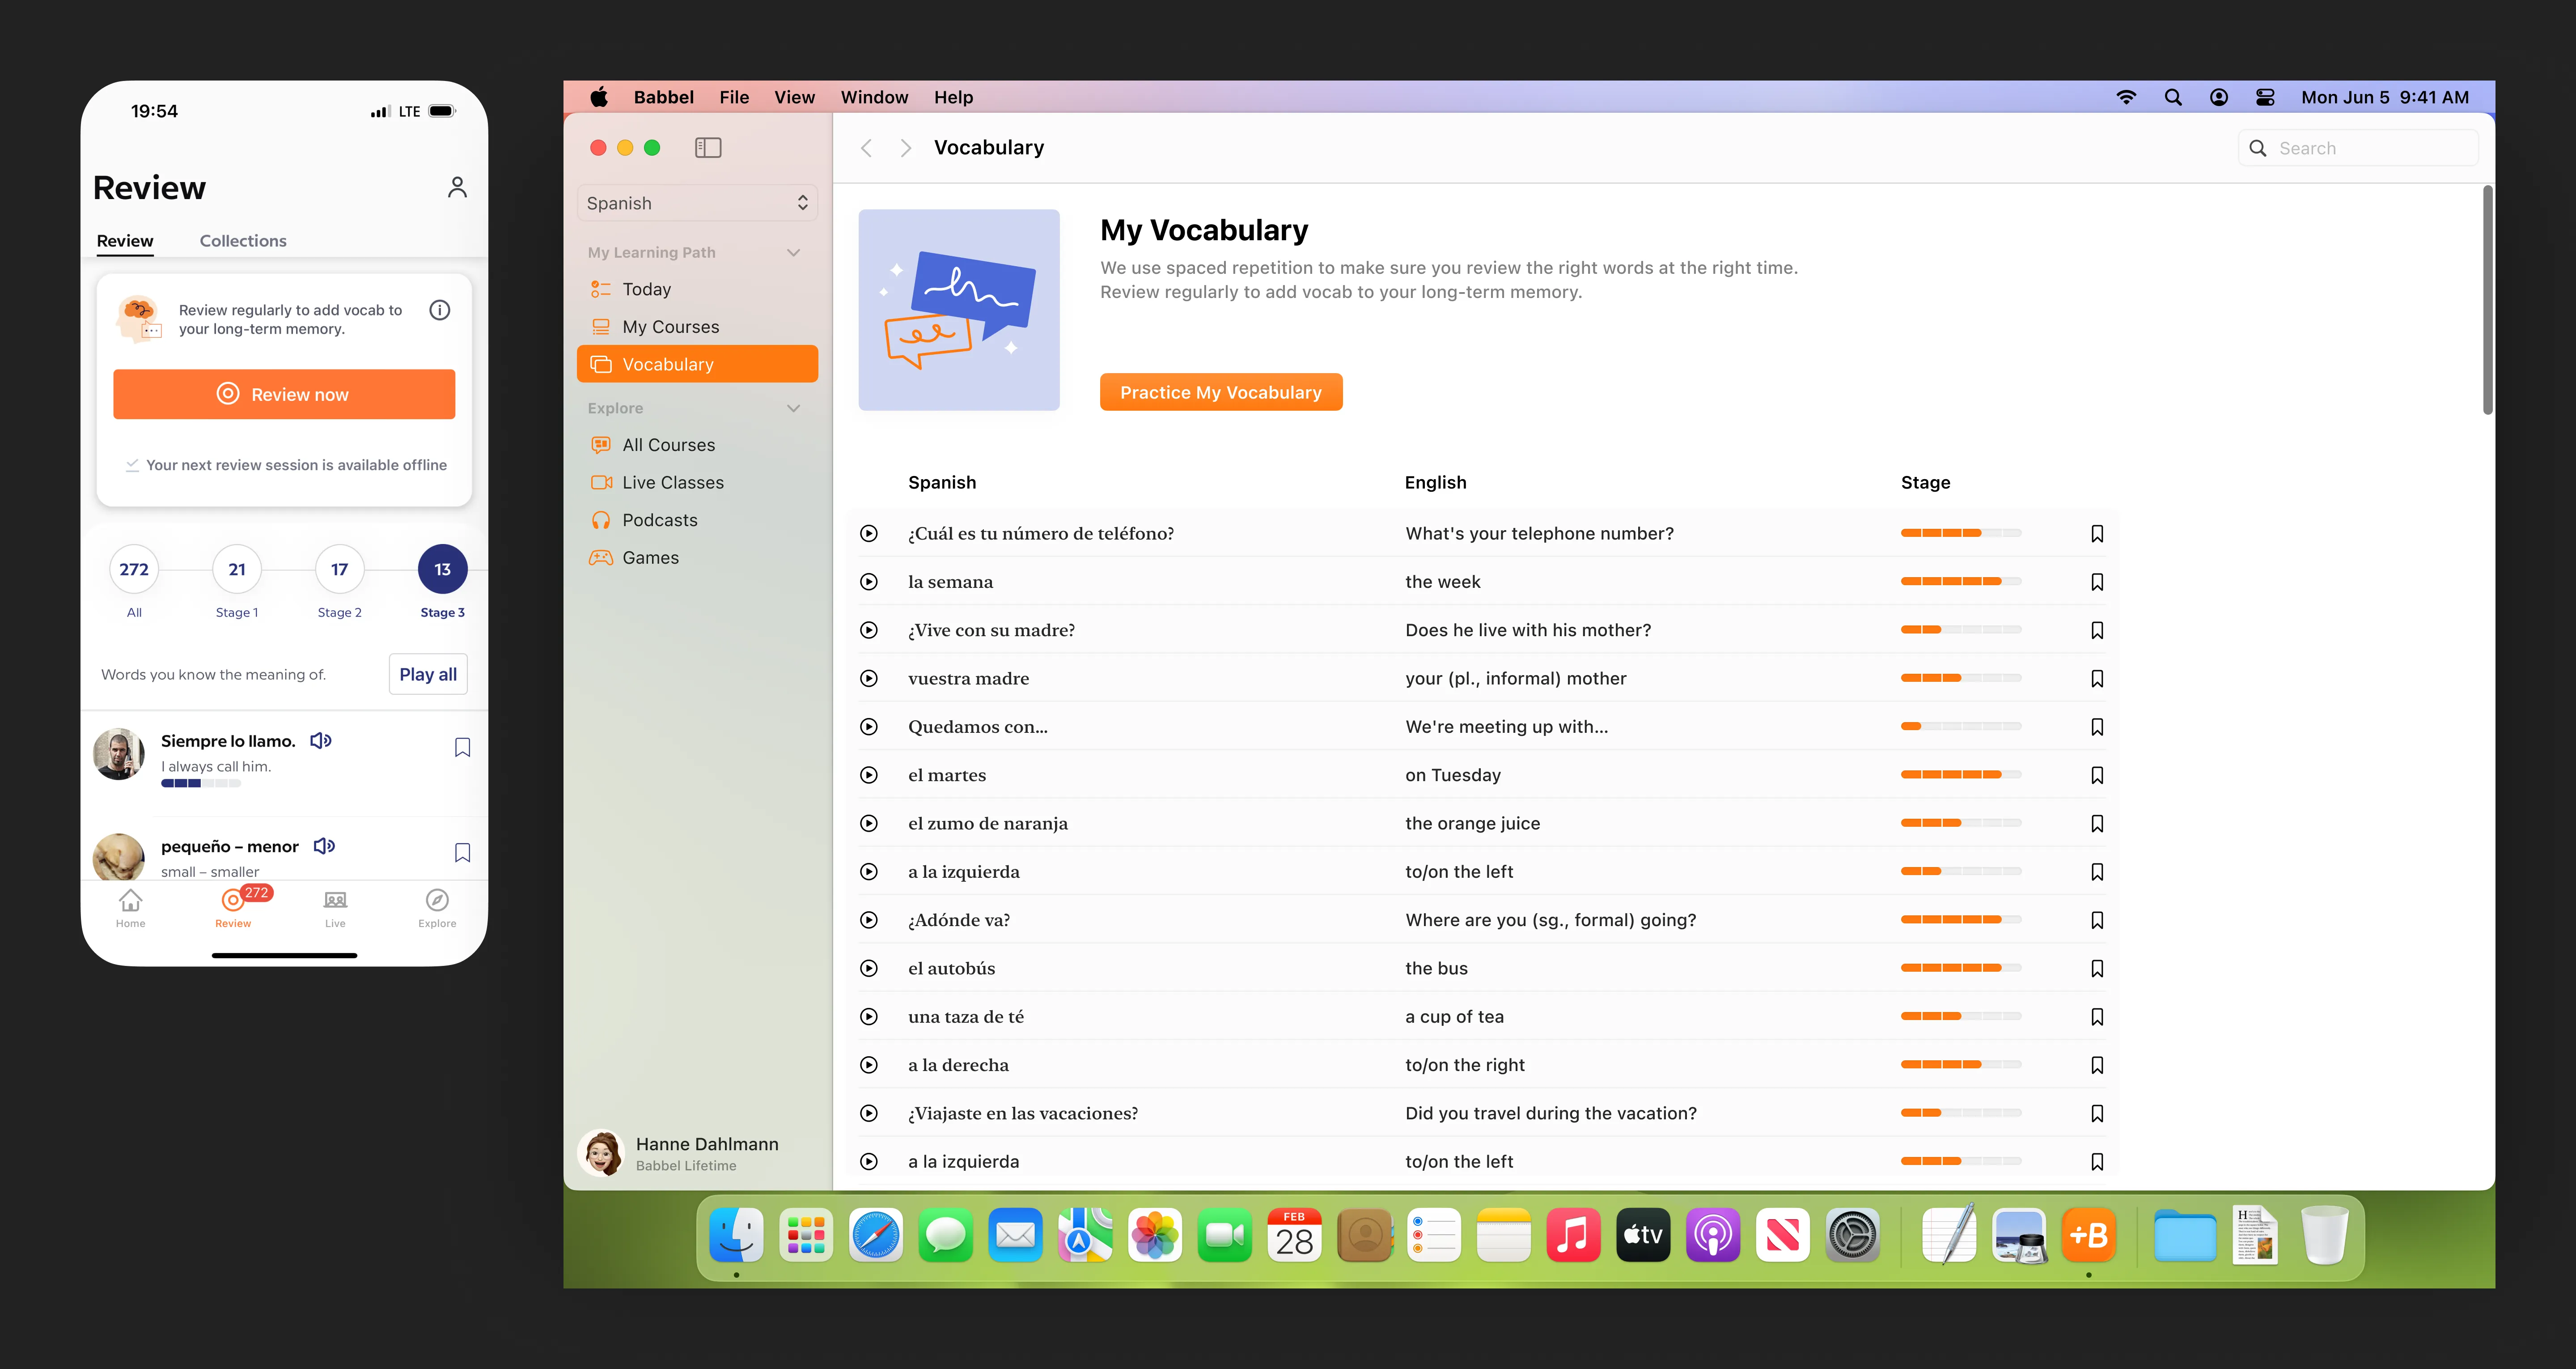Play pronunciation of '¿Adónde va?'

pyautogui.click(x=869, y=921)
